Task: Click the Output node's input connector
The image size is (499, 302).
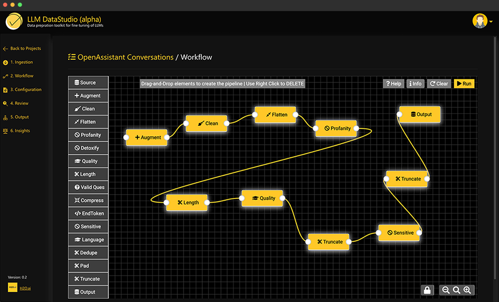Action: (399, 114)
